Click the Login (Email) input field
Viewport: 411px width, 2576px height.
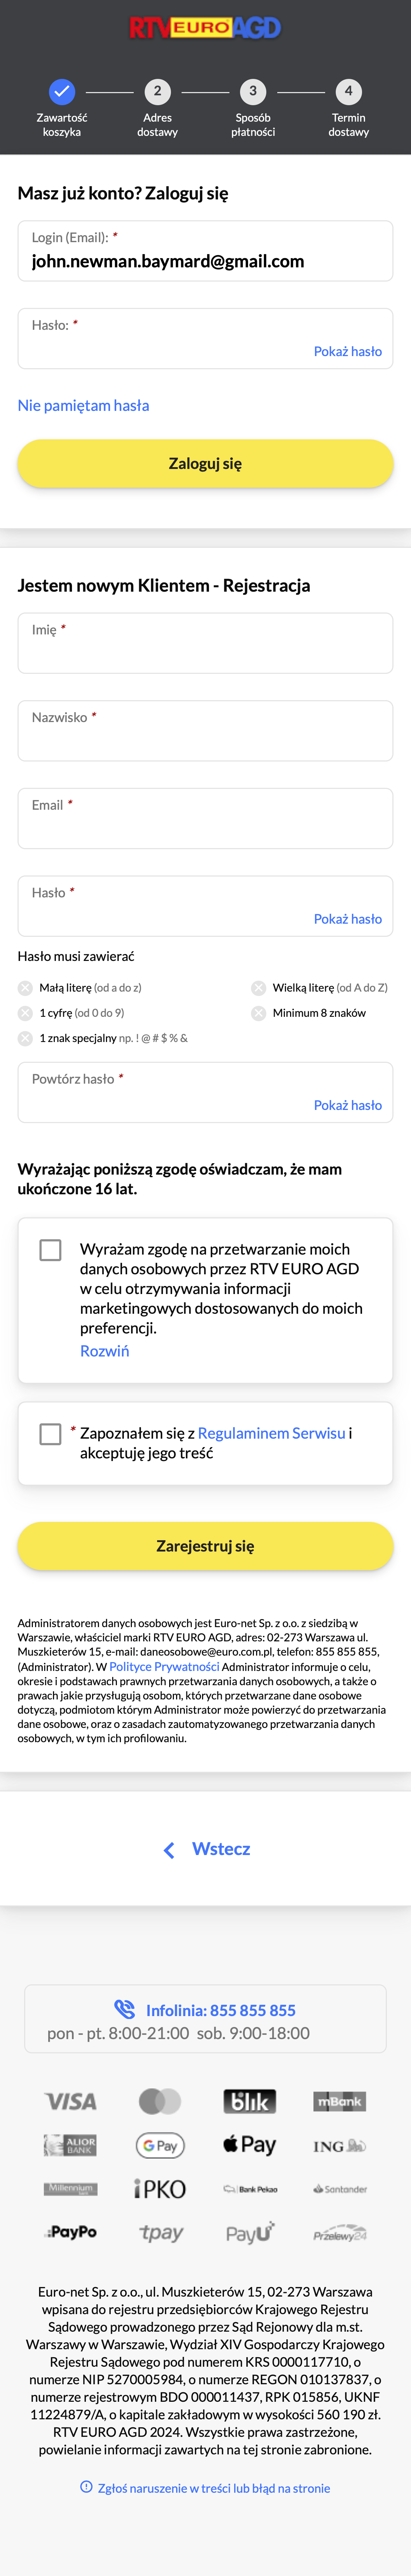click(x=205, y=261)
